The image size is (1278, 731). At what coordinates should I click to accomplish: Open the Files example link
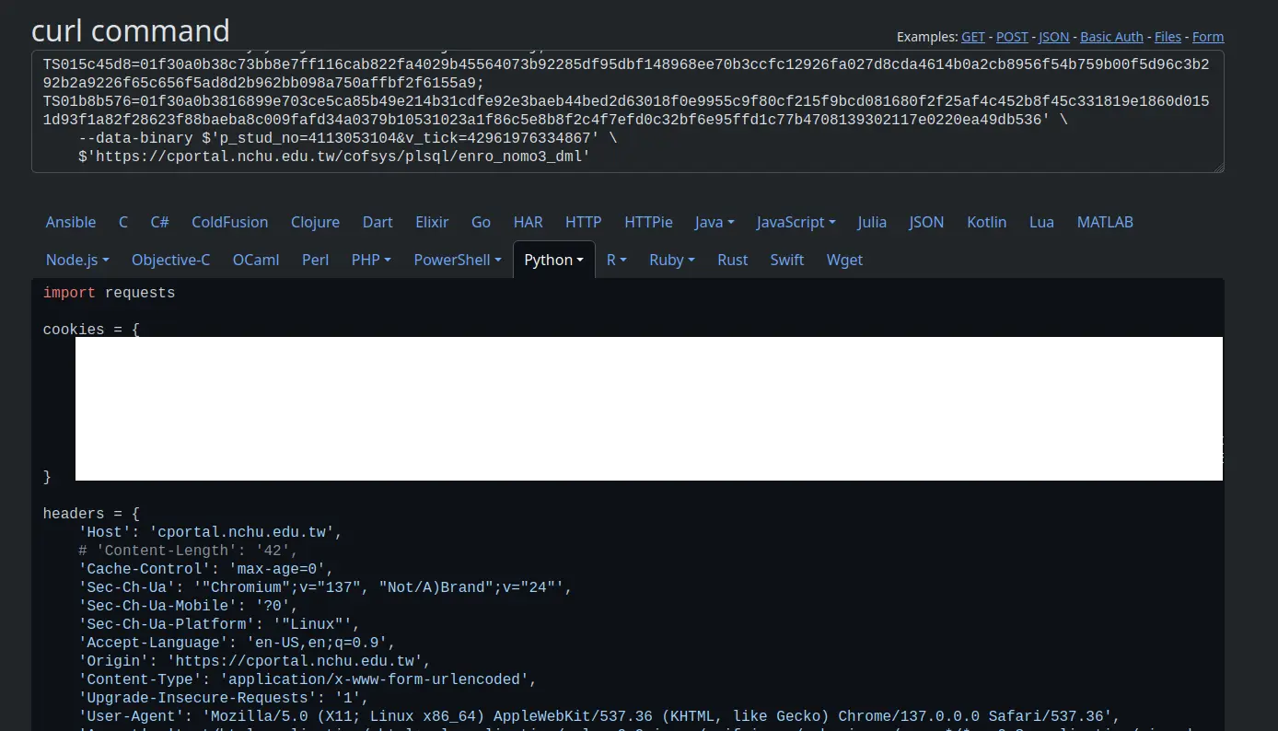point(1168,37)
